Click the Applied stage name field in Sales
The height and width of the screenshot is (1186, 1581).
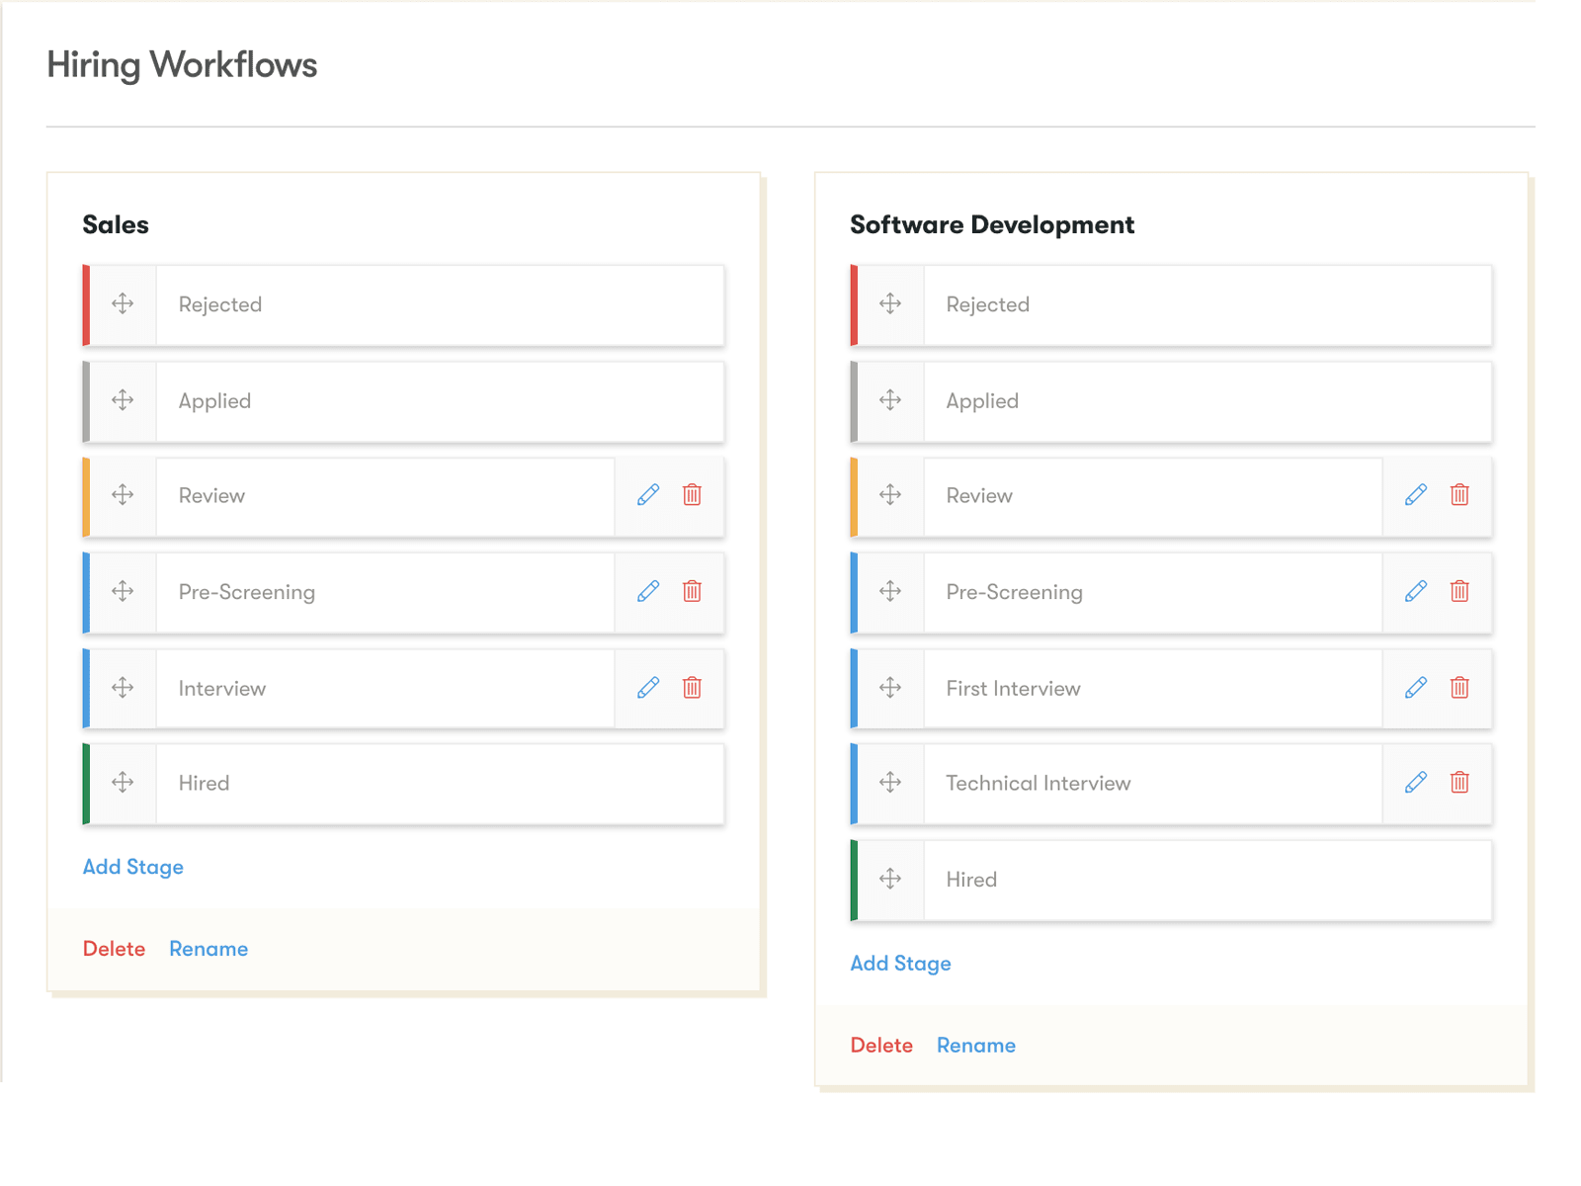pos(440,400)
